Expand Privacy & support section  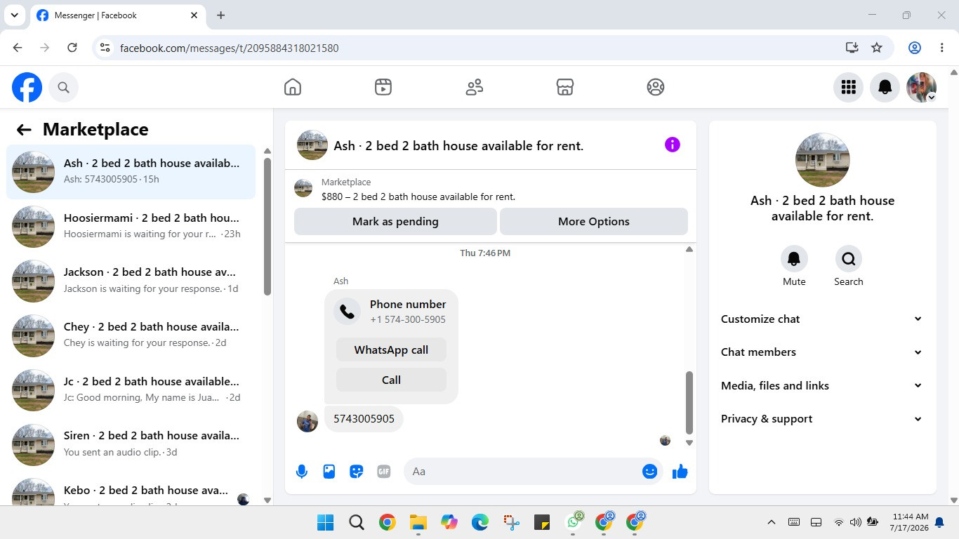(822, 419)
